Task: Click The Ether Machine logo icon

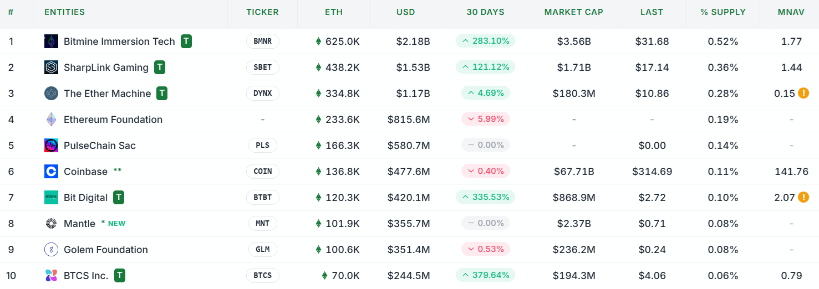Action: click(51, 94)
